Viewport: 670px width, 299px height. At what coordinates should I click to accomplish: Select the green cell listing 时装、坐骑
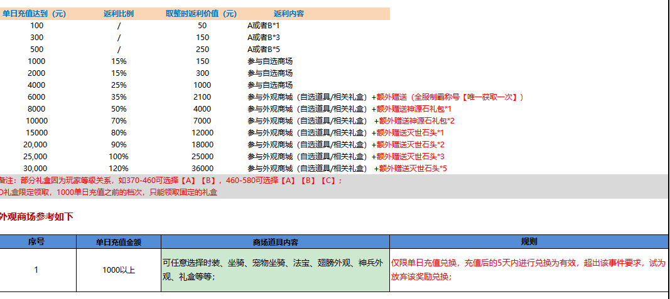[x=275, y=270]
